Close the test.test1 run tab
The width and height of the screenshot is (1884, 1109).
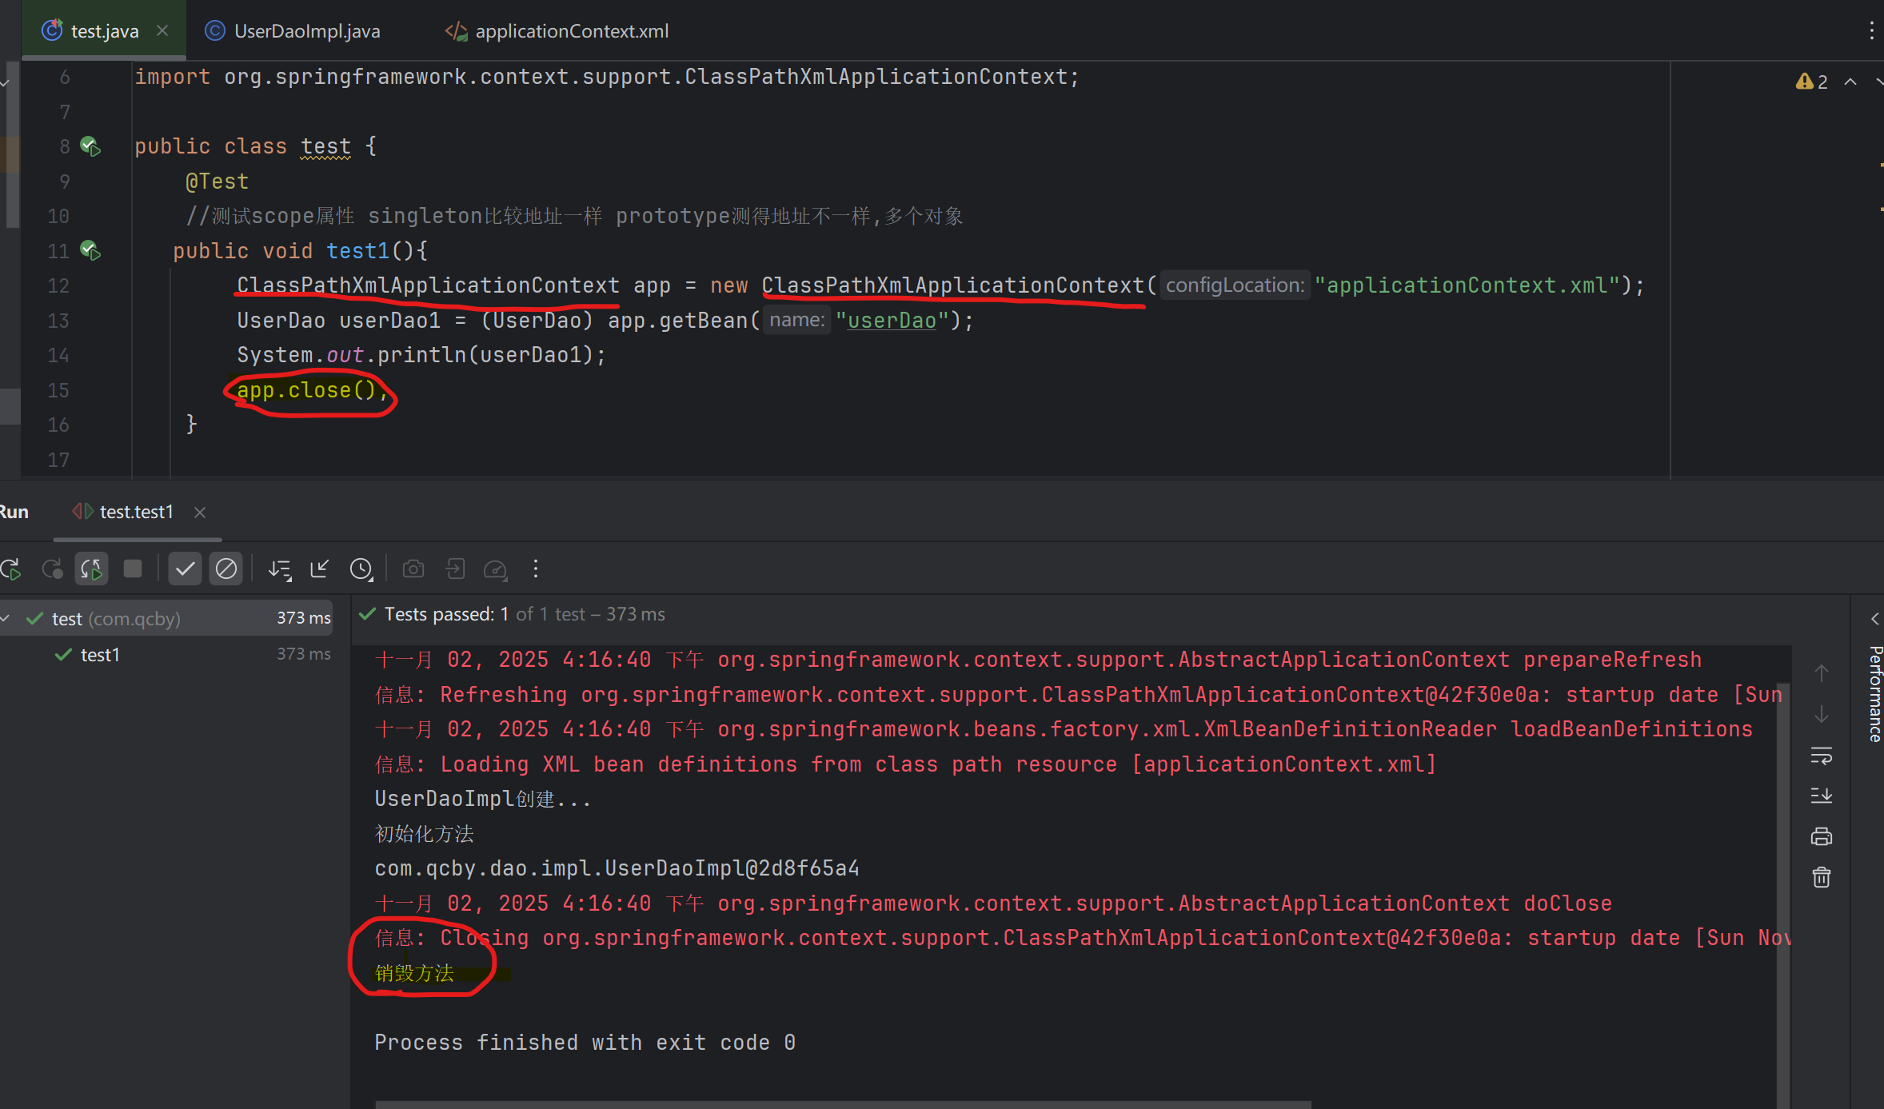pyautogui.click(x=200, y=513)
